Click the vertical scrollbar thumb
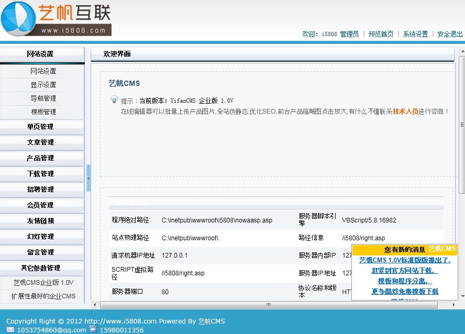Viewport: 465px width, 334px height. [462, 125]
